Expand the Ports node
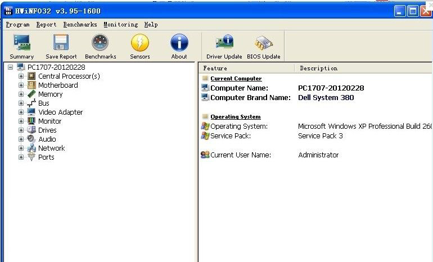 point(21,157)
